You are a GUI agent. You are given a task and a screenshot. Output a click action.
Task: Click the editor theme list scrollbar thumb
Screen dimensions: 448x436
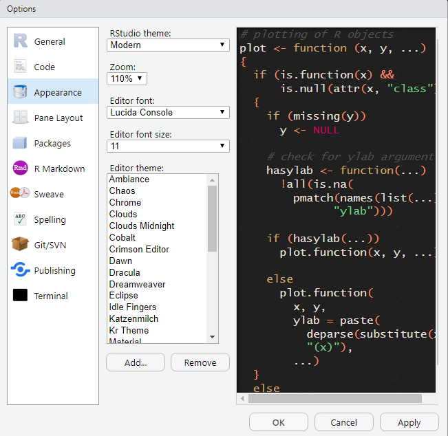[x=212, y=219]
